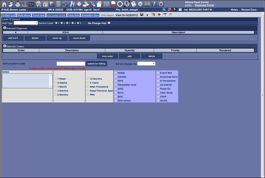Open the settings gear icon
Image resolution: width=265 pixels, height=178 pixels.
tap(140, 4)
